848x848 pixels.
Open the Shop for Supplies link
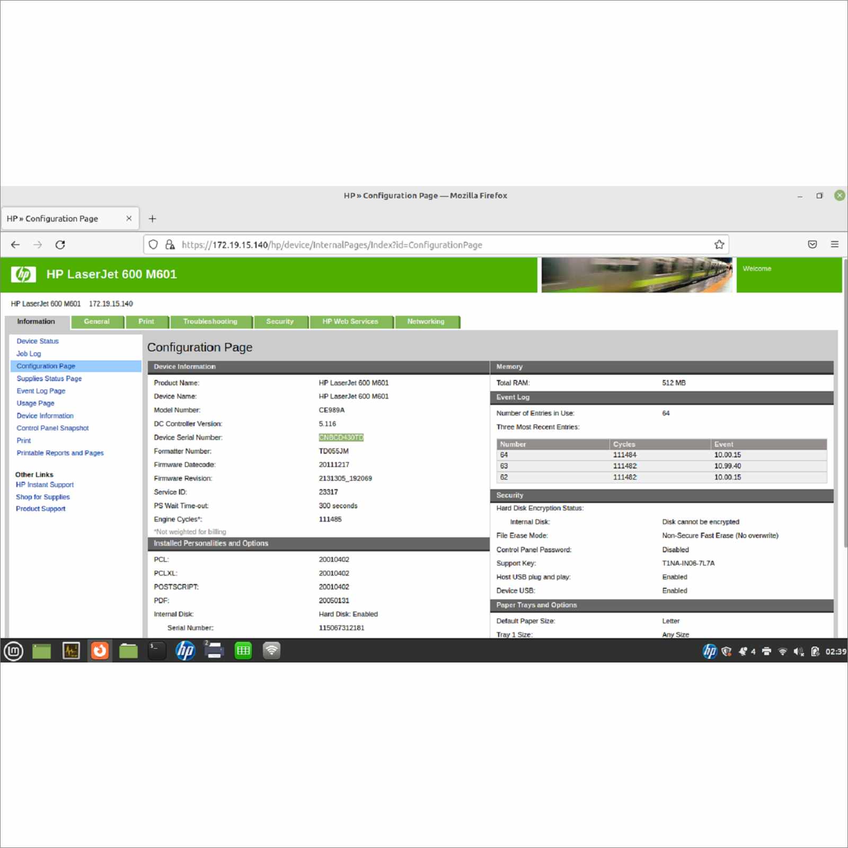[x=42, y=497]
